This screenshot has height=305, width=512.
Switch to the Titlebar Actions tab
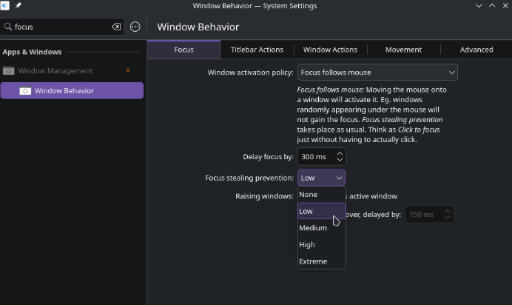tap(257, 50)
